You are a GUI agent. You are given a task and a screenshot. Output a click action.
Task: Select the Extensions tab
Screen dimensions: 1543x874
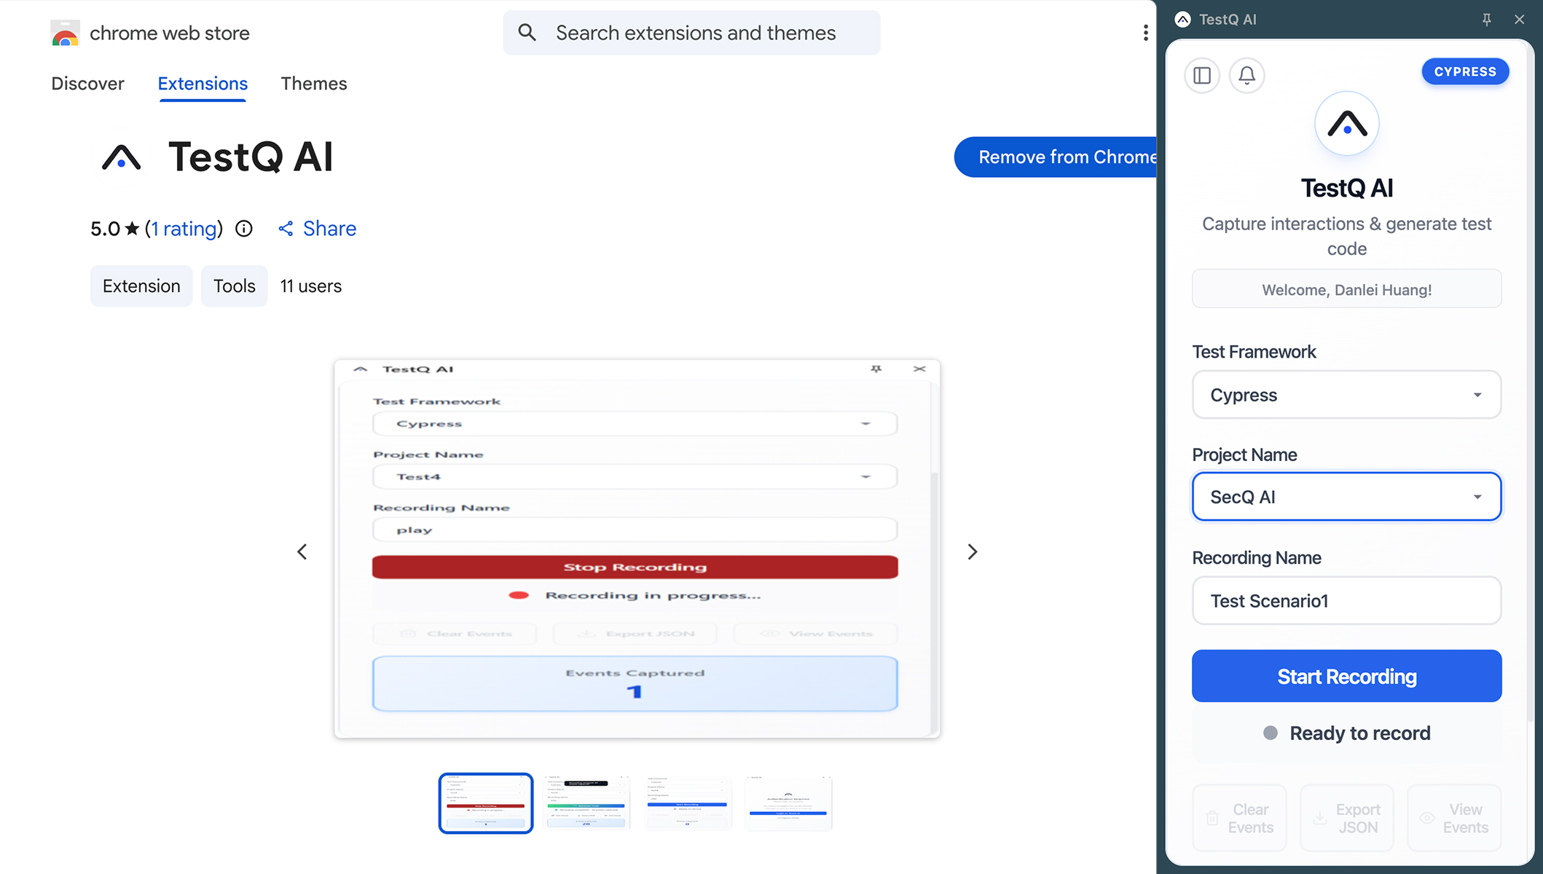203,84
